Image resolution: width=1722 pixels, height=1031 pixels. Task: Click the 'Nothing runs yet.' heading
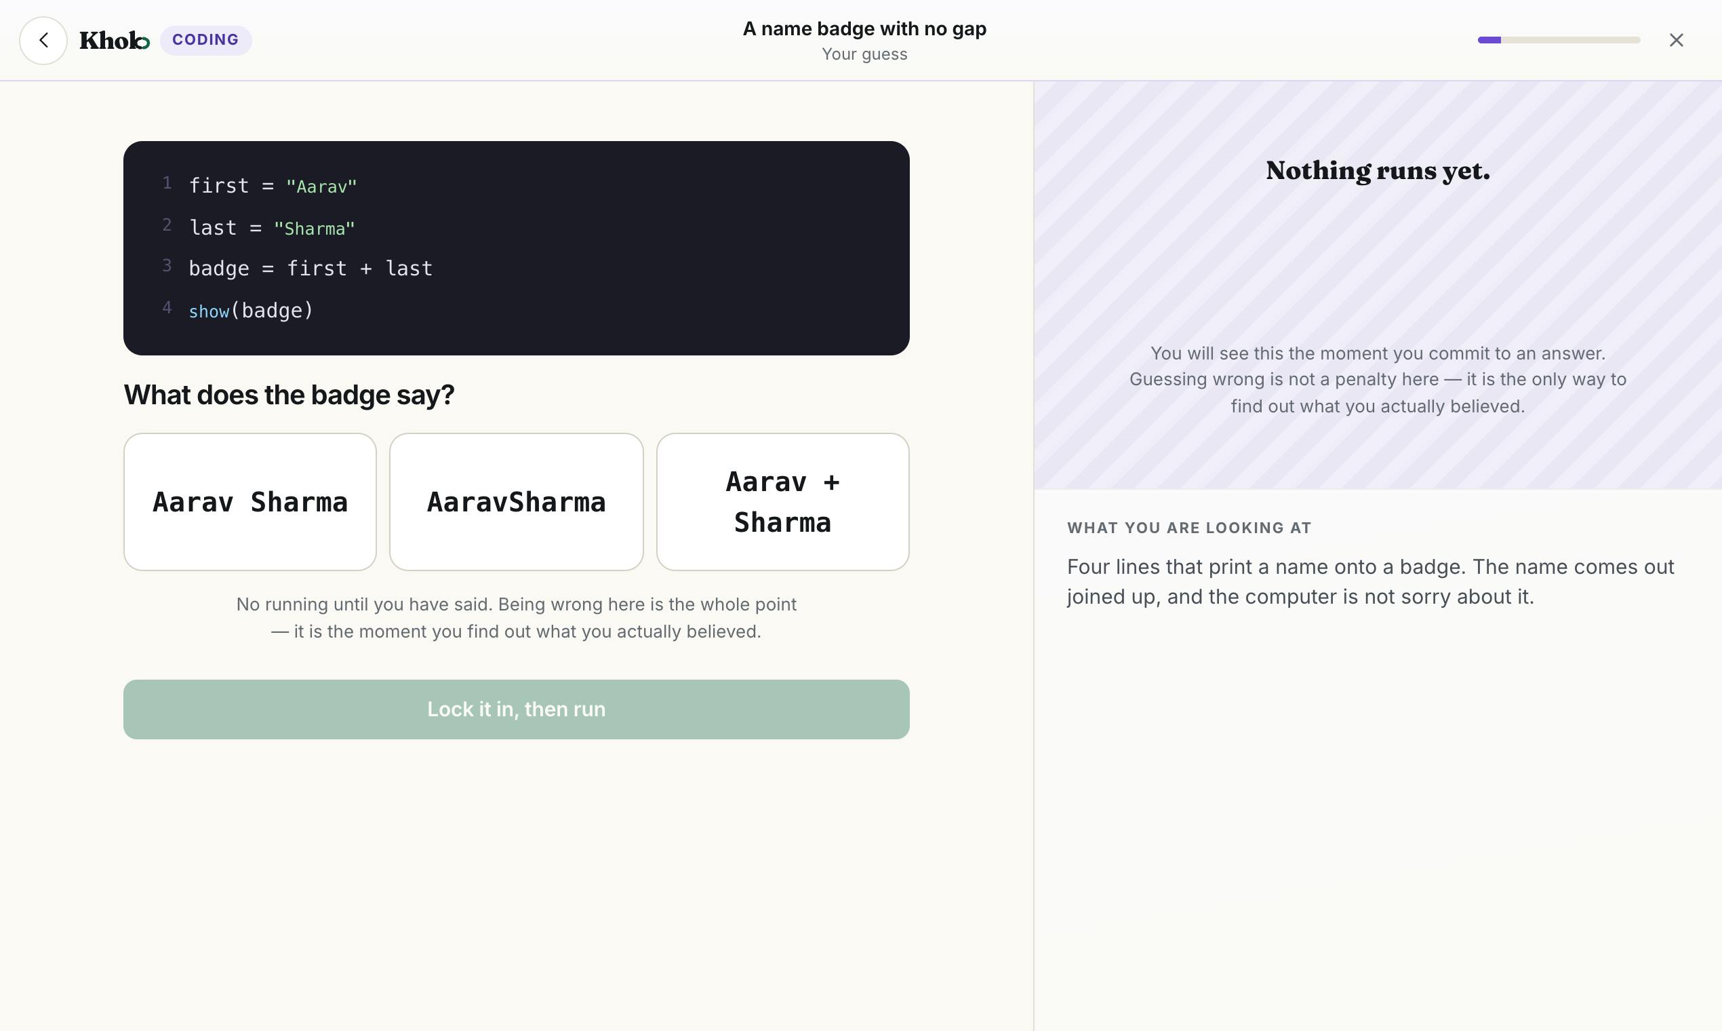(1378, 171)
